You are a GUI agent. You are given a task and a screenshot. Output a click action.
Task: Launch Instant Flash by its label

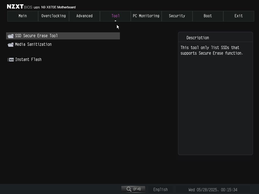(x=28, y=60)
